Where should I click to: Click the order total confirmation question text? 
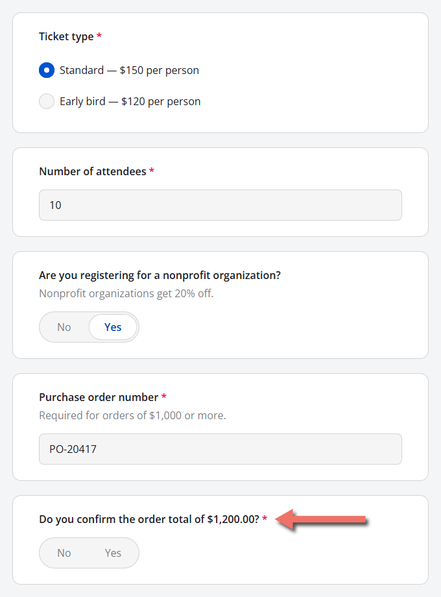(149, 519)
